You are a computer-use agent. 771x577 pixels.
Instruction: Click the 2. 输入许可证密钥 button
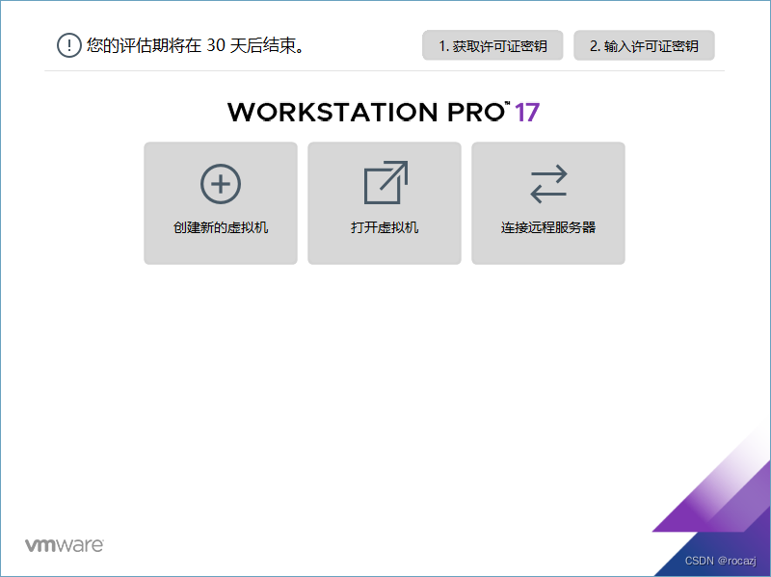point(644,45)
